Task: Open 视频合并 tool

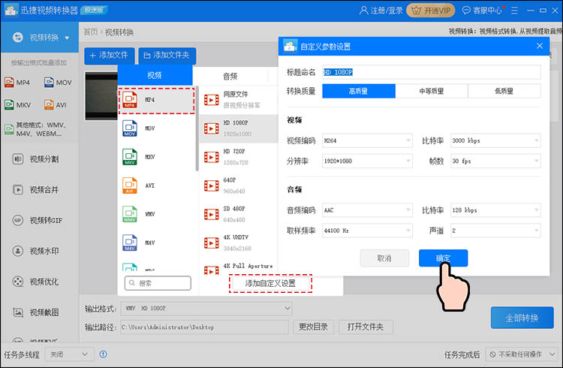Action: pyautogui.click(x=35, y=189)
